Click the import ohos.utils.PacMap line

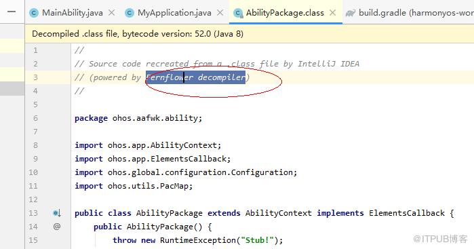pyautogui.click(x=134, y=186)
